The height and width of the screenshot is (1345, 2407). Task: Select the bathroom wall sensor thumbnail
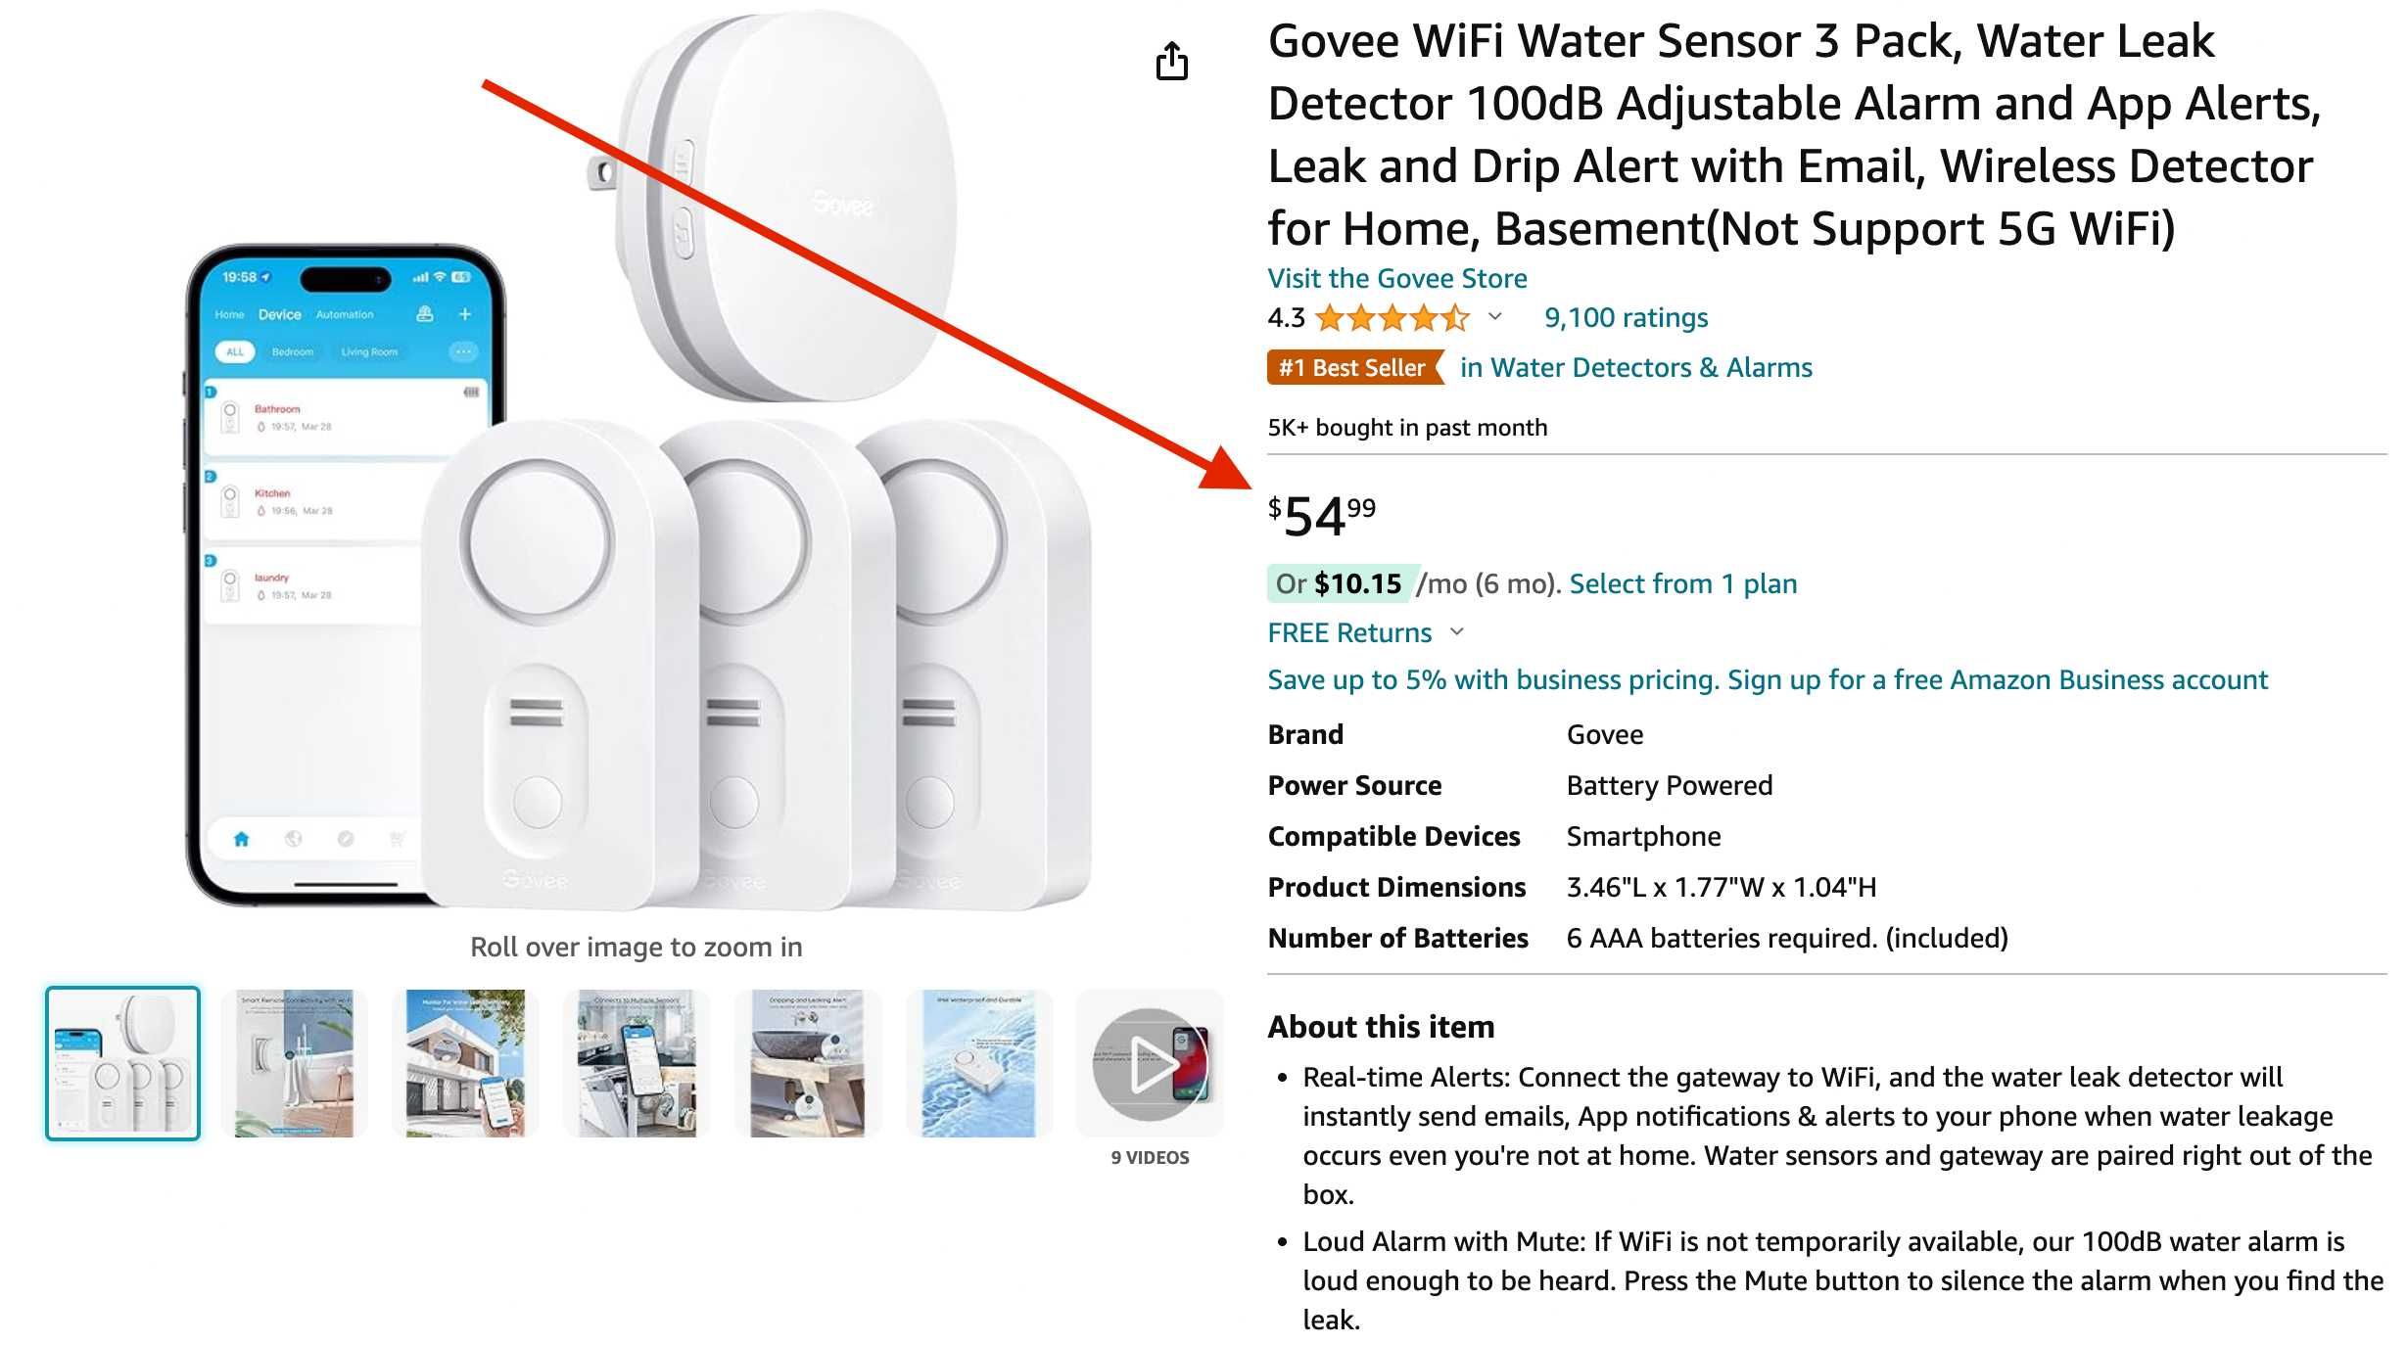(x=294, y=1063)
